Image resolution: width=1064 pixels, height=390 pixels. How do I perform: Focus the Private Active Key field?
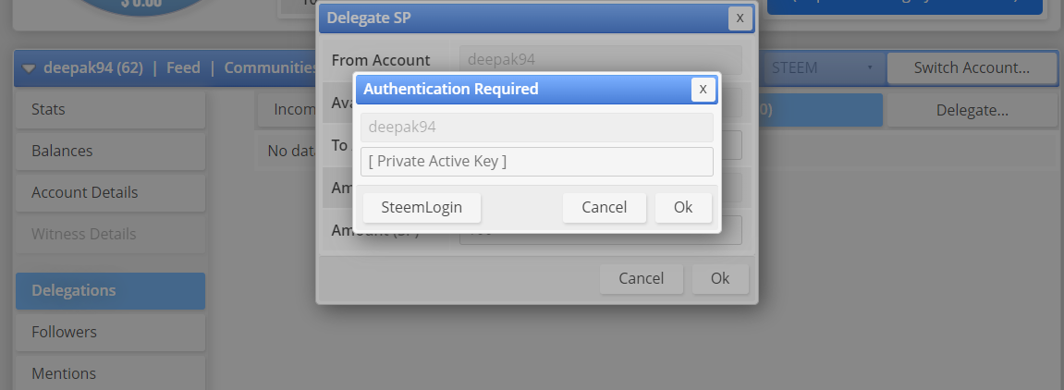pos(536,161)
